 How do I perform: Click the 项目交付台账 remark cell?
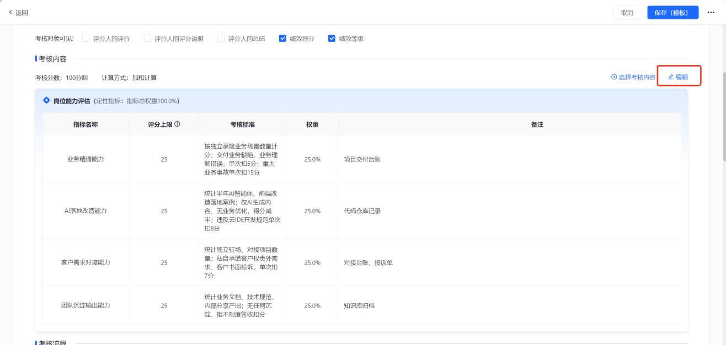tap(510, 159)
